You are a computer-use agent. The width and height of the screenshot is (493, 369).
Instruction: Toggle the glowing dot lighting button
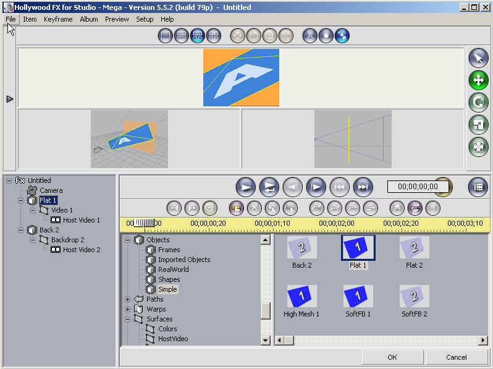[326, 36]
